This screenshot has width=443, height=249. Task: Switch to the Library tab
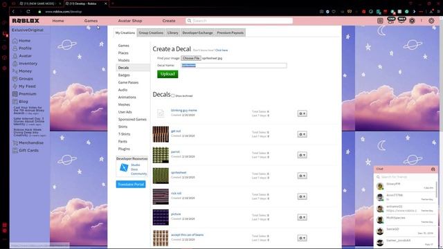(x=172, y=33)
